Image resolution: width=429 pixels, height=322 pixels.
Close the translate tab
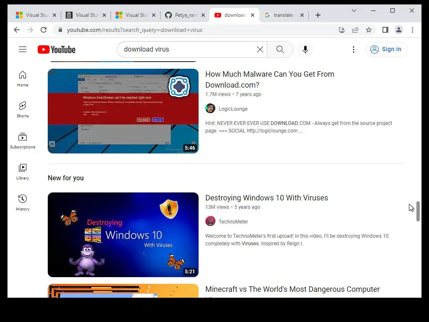302,15
